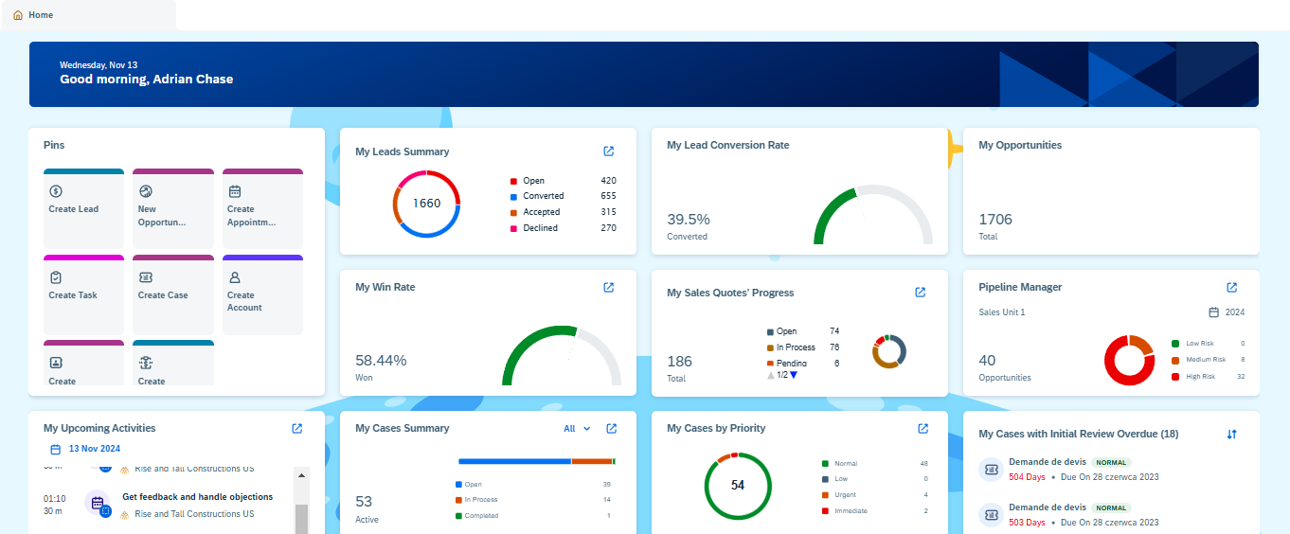Image resolution: width=1290 pixels, height=534 pixels.
Task: Click the Home house icon
Action: tap(18, 15)
